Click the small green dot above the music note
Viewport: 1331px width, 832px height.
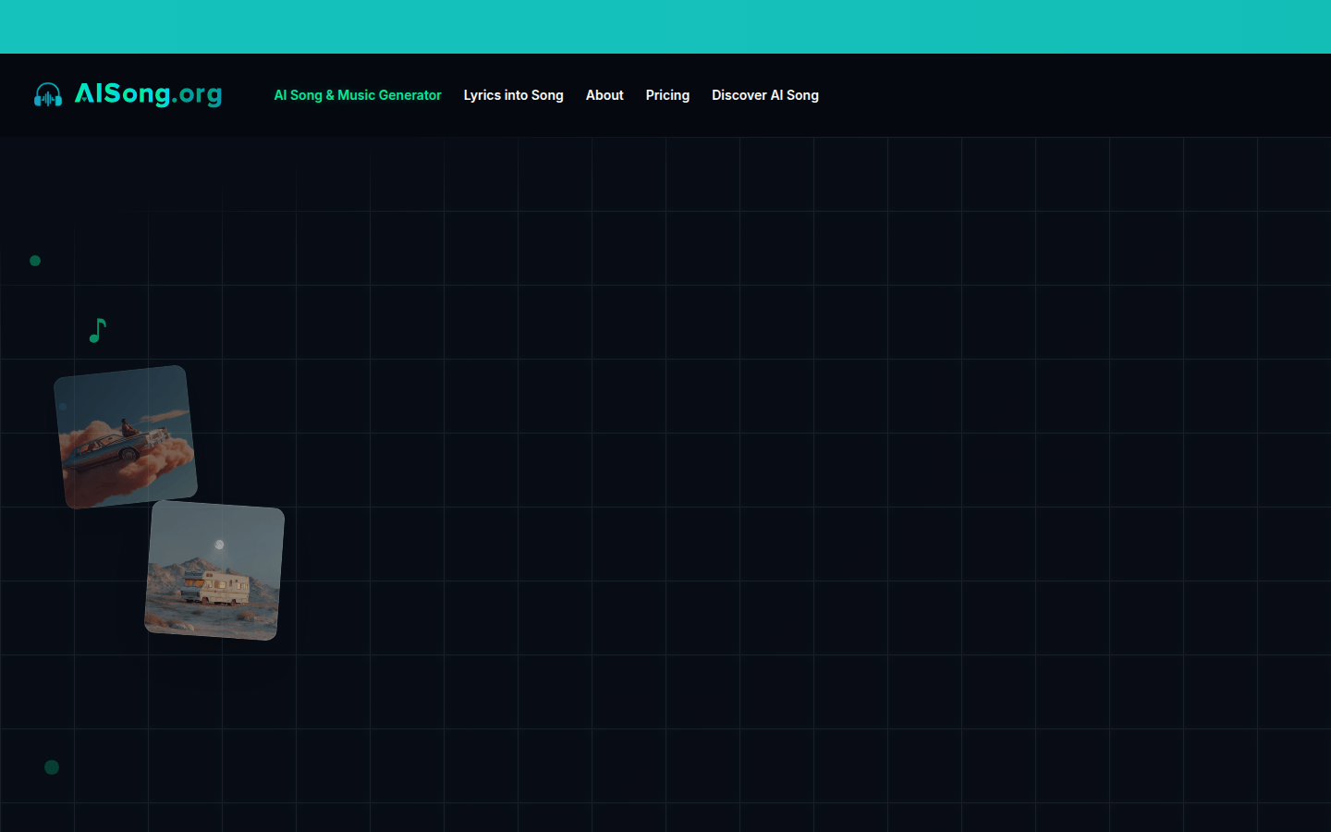click(x=35, y=261)
